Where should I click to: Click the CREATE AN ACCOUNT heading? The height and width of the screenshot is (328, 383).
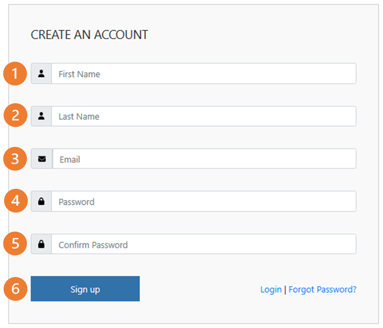[89, 35]
